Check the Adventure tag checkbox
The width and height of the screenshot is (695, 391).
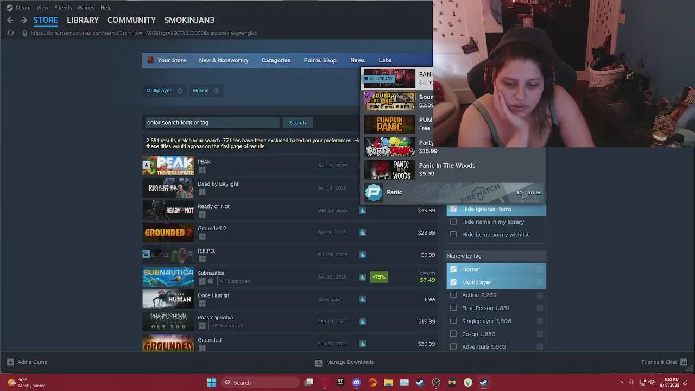point(453,346)
